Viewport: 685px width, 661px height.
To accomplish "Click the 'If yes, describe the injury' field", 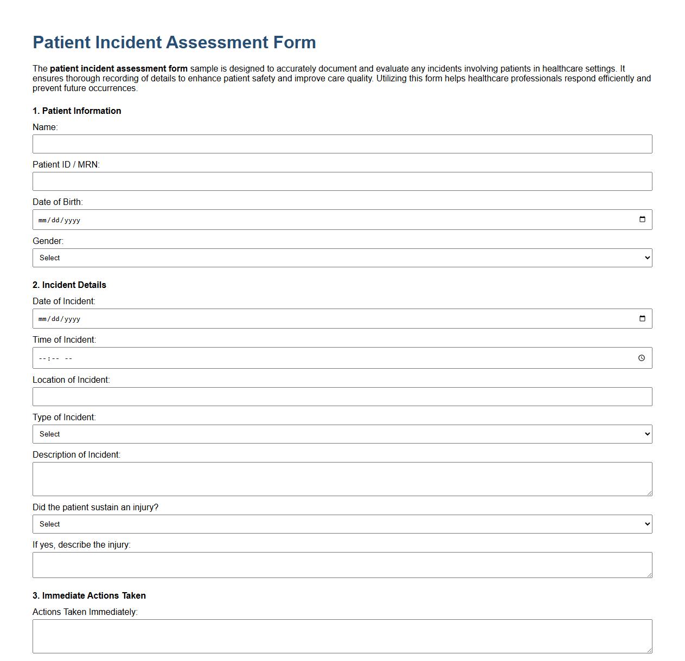I will (342, 564).
